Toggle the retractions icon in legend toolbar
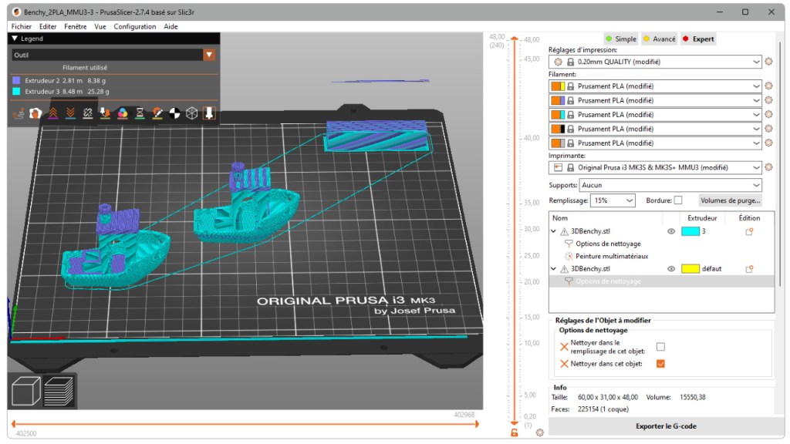790x444 pixels. tap(52, 113)
